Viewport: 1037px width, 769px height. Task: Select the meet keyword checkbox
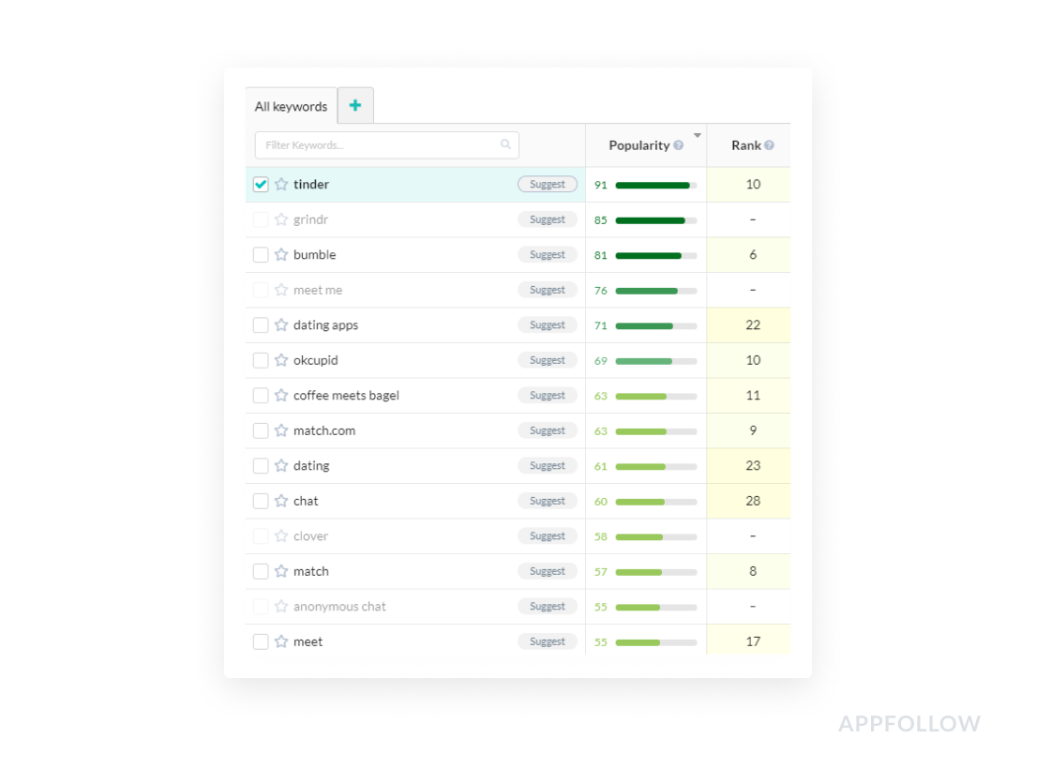[261, 641]
